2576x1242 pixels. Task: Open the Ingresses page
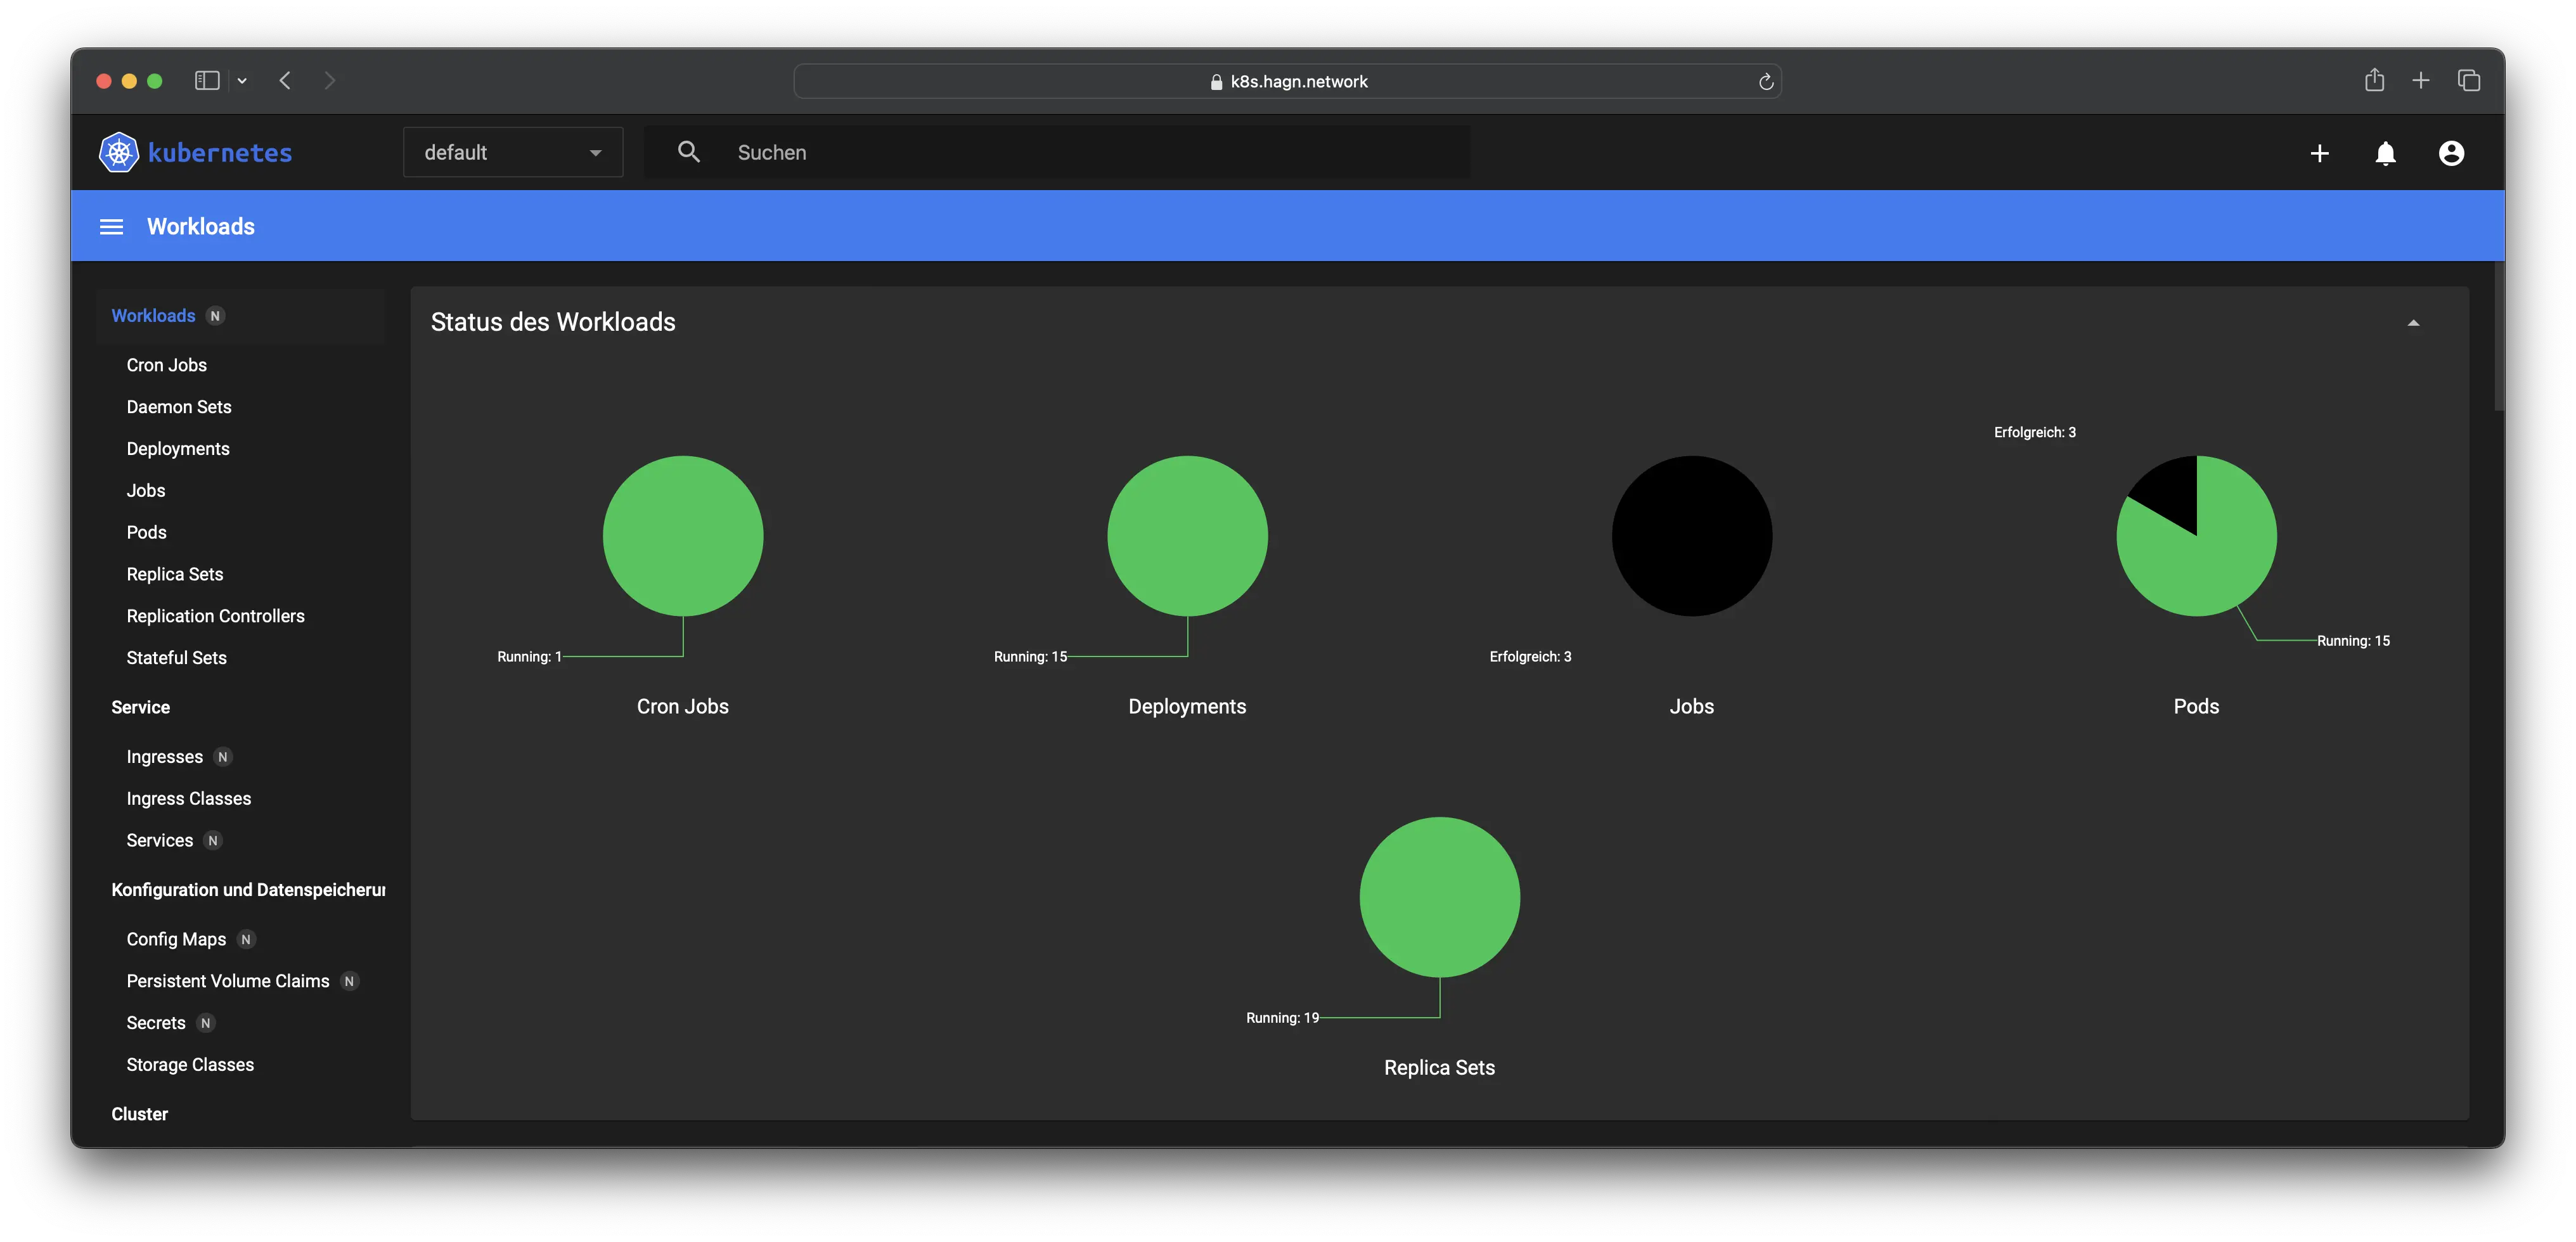pos(164,757)
